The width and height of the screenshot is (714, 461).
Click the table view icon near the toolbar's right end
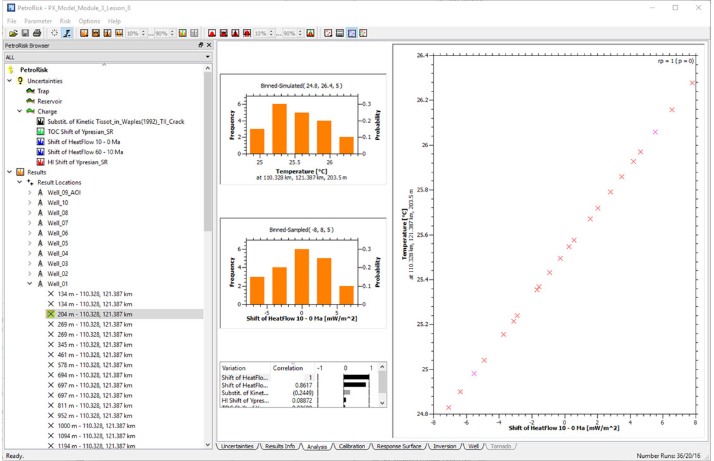339,33
